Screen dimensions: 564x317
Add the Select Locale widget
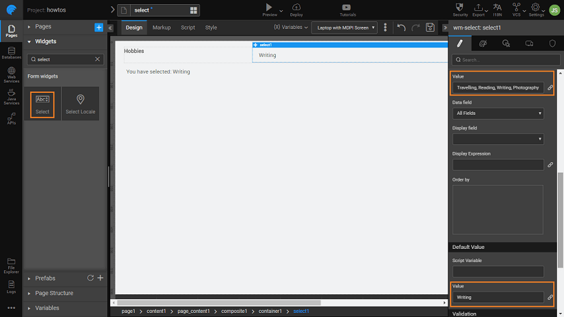point(80,104)
